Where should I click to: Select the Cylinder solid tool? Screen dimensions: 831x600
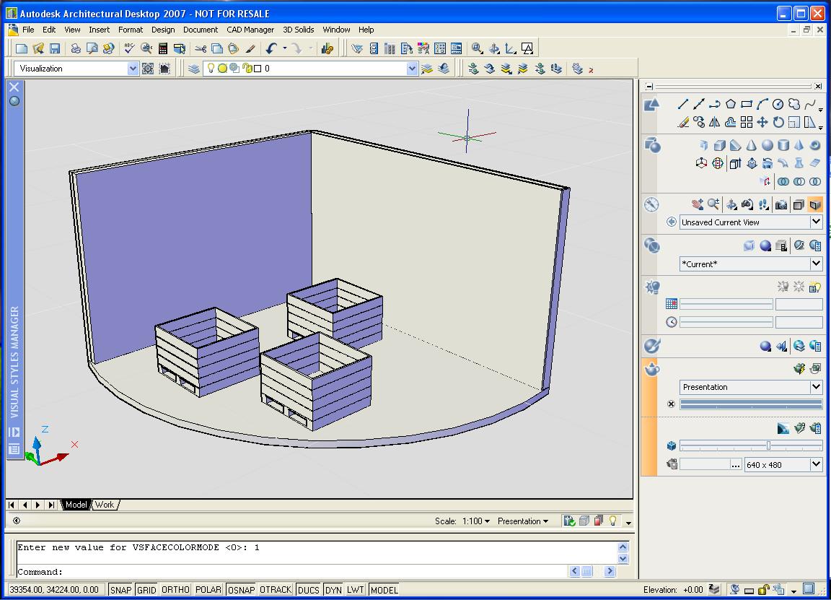pyautogui.click(x=783, y=145)
